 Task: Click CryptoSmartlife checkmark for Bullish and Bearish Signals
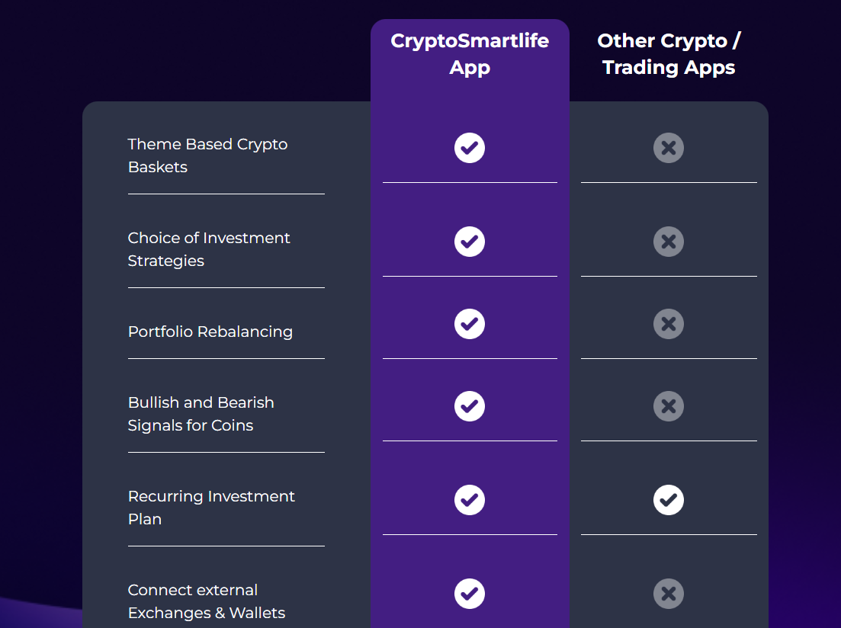pos(470,406)
